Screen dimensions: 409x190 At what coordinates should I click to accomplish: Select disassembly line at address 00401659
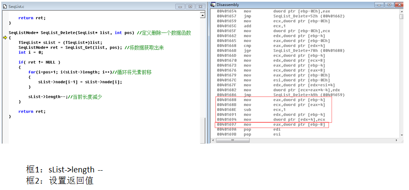tap(274, 21)
